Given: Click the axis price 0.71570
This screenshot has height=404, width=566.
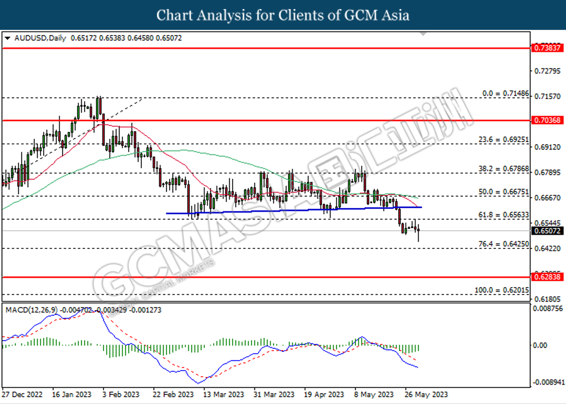Looking at the screenshot, I should 548,97.
